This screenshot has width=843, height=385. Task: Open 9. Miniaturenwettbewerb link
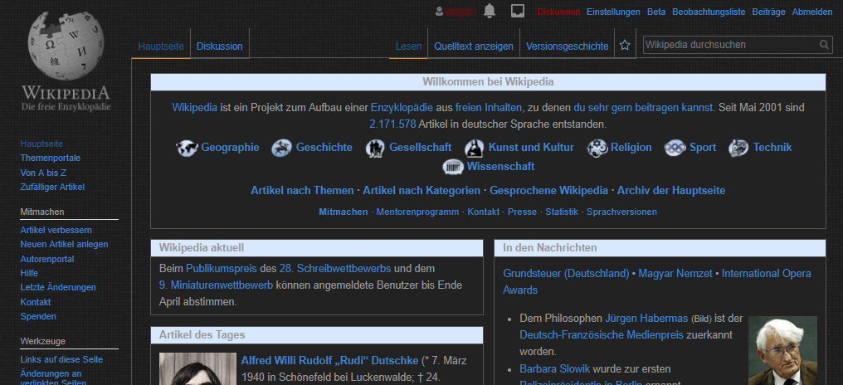(x=216, y=285)
